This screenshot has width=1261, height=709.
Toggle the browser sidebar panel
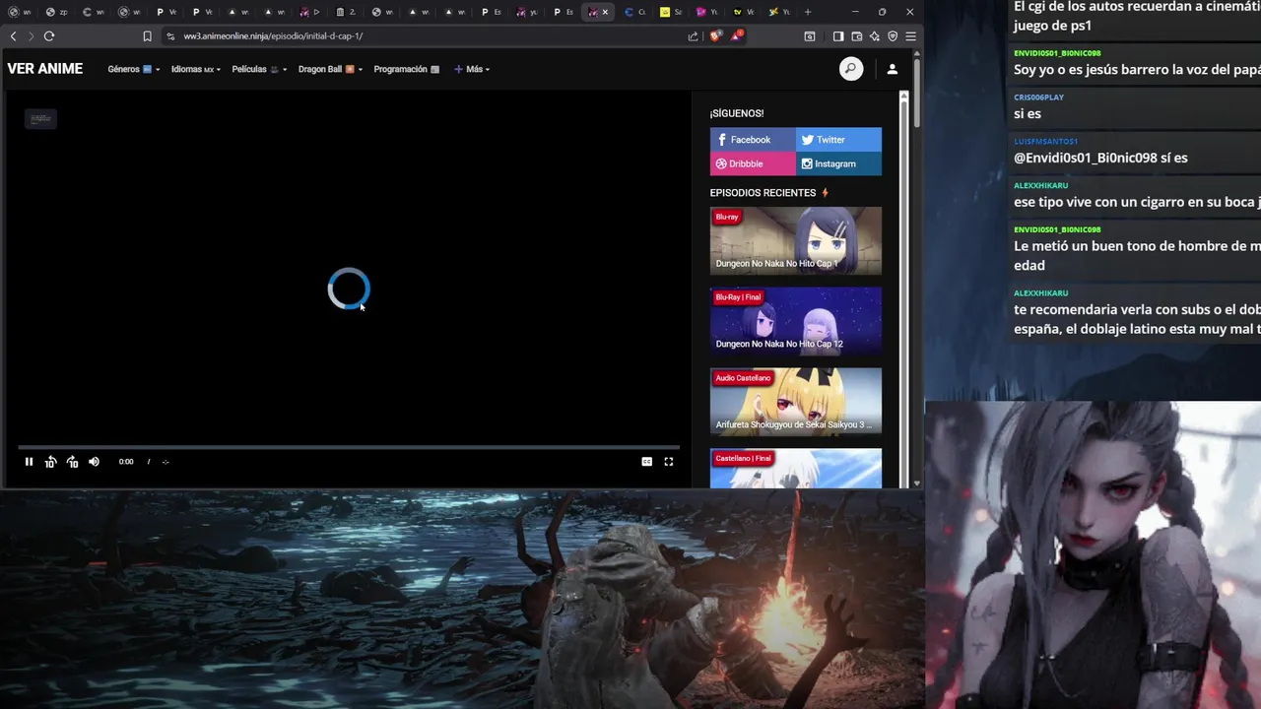[838, 35]
